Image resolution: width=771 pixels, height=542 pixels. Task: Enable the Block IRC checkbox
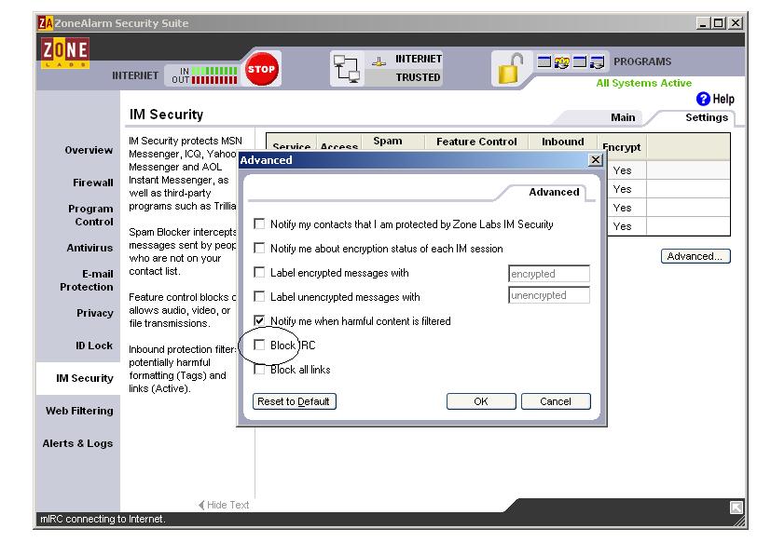(x=259, y=345)
